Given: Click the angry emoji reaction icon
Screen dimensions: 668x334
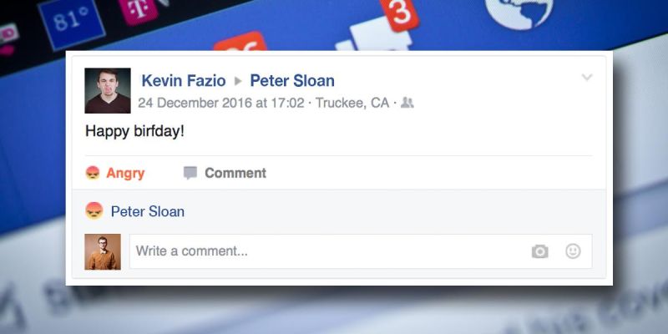Looking at the screenshot, I should point(93,173).
